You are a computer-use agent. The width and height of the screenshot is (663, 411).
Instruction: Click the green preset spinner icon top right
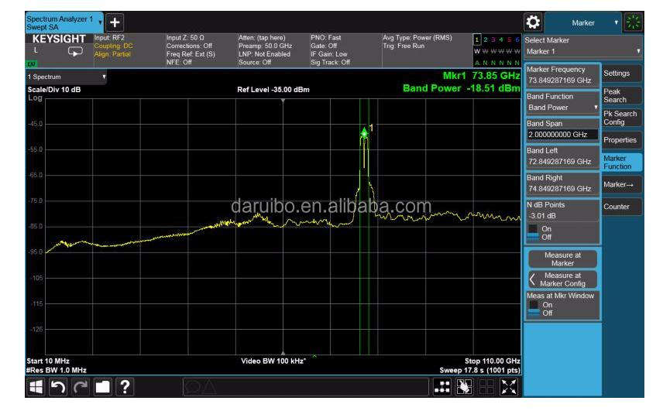click(634, 22)
